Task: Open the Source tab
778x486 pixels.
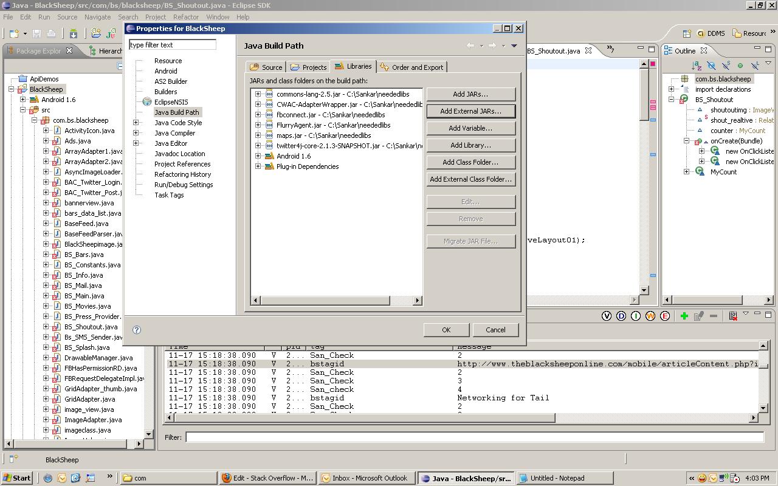Action: click(x=266, y=67)
